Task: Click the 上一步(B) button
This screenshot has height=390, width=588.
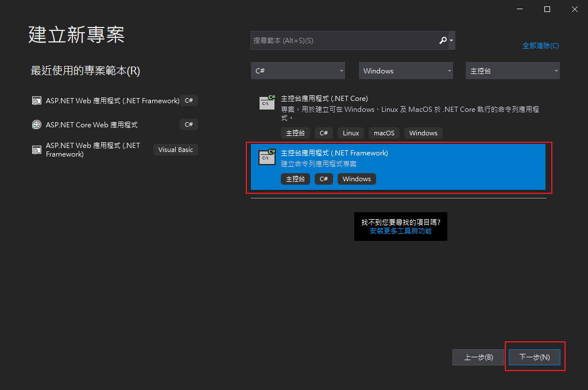Action: point(478,357)
